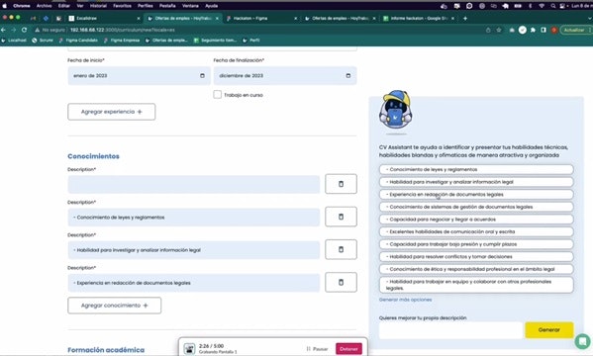Click the 'Experiencia en redacción' description input
This screenshot has height=356, width=593.
point(194,283)
